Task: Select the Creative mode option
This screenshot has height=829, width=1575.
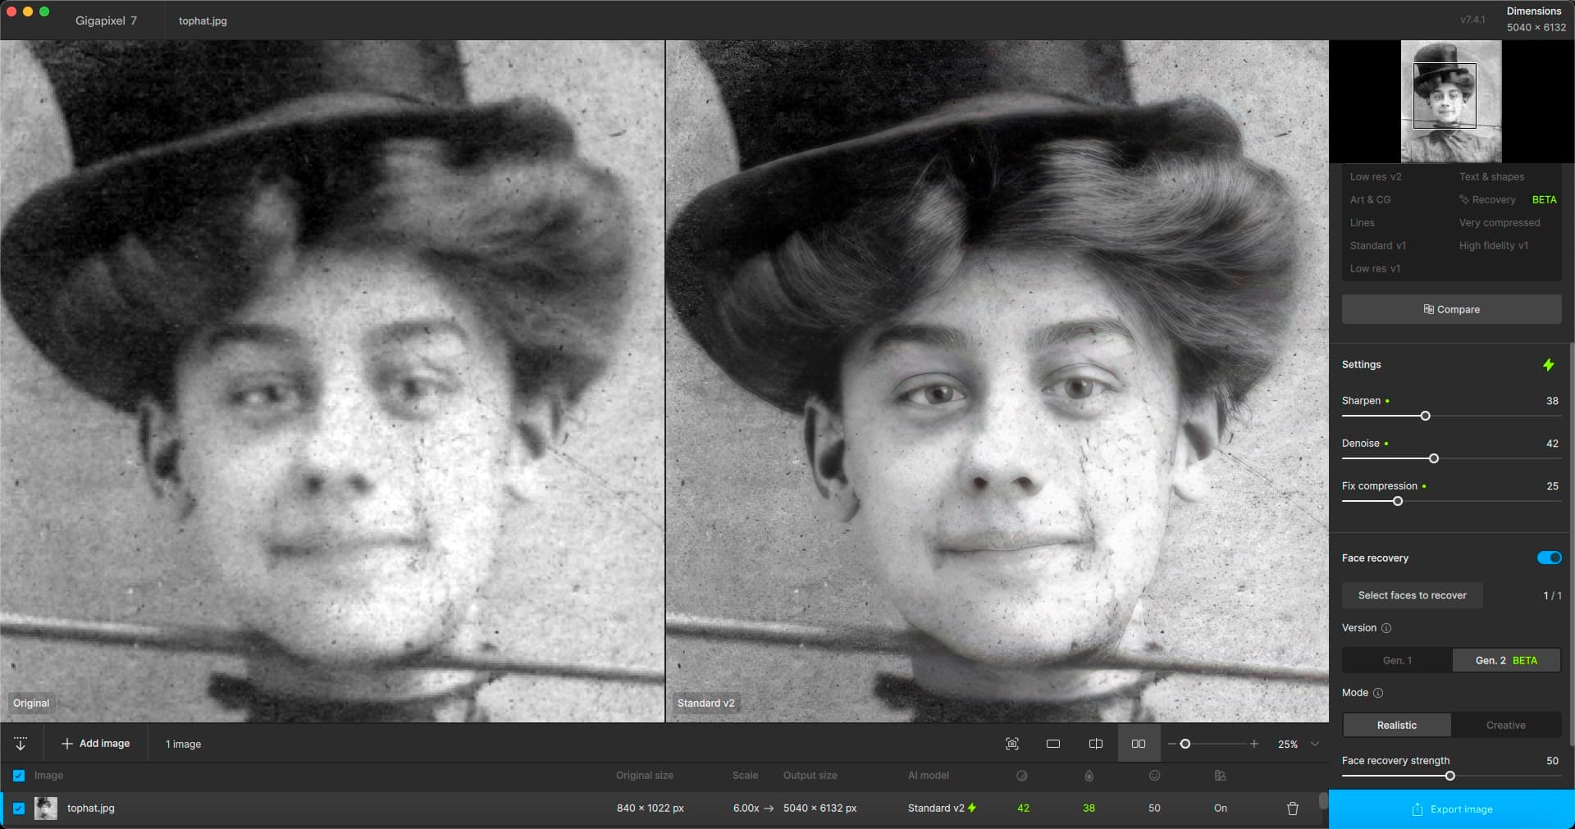Action: tap(1505, 725)
